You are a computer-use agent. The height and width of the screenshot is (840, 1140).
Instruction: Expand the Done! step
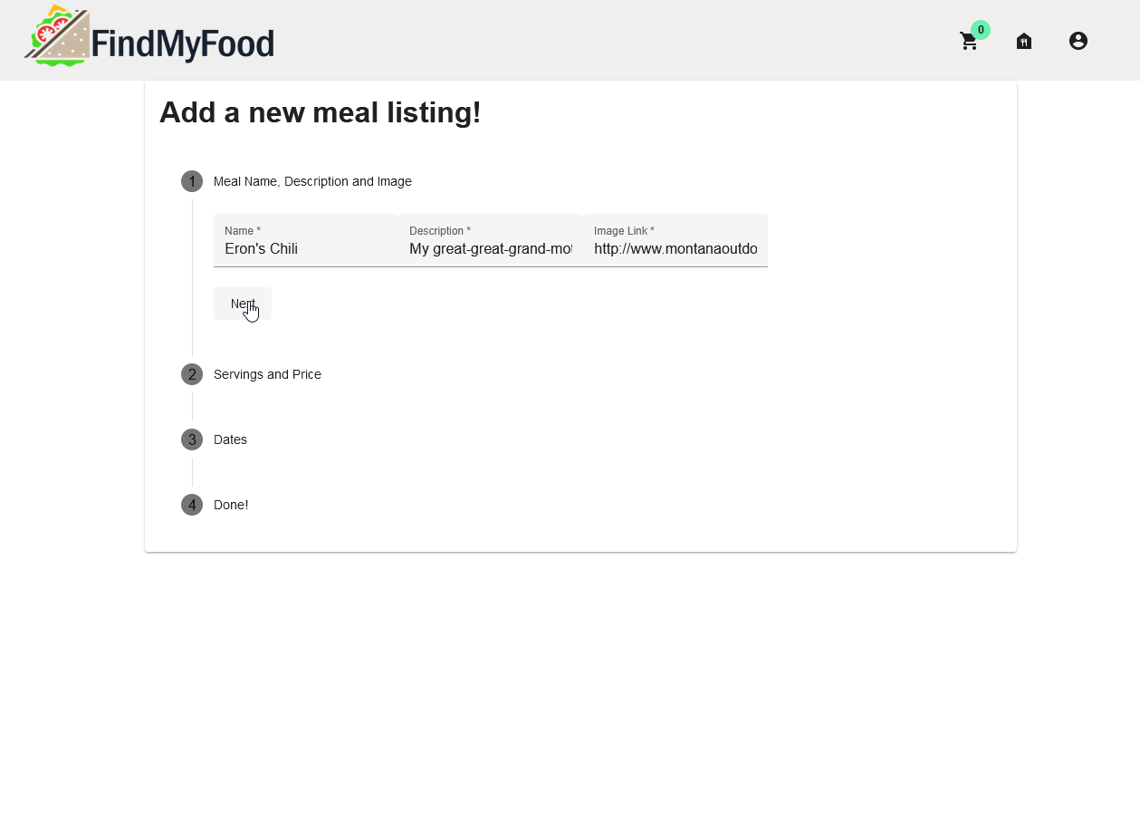[231, 505]
